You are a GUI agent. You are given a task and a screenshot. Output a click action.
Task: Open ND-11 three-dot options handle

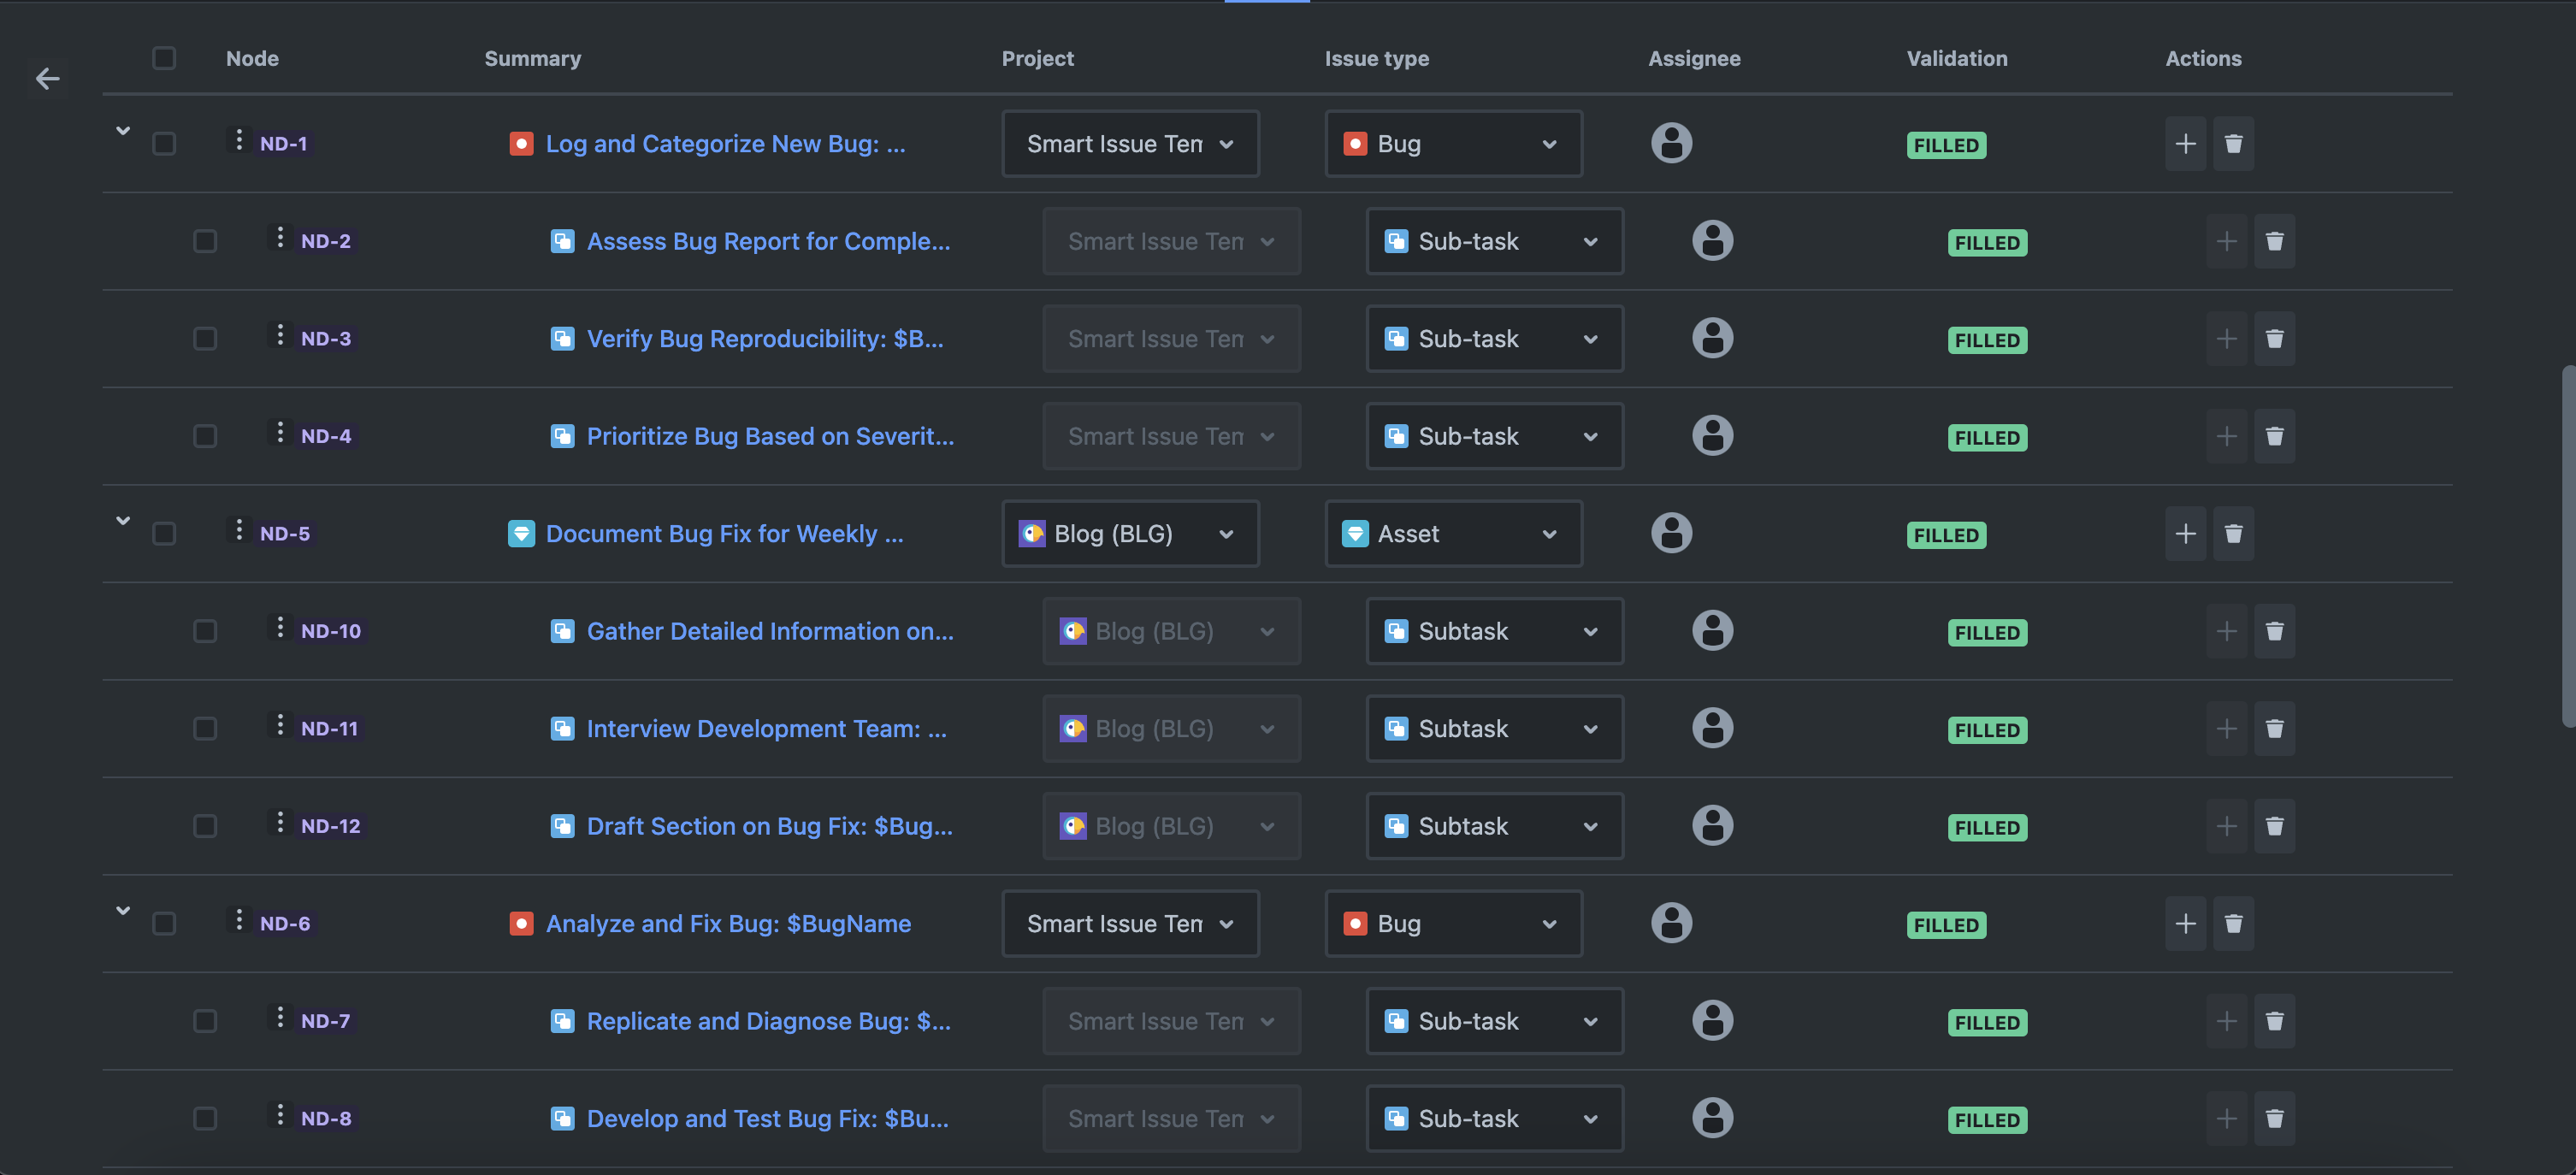coord(280,725)
